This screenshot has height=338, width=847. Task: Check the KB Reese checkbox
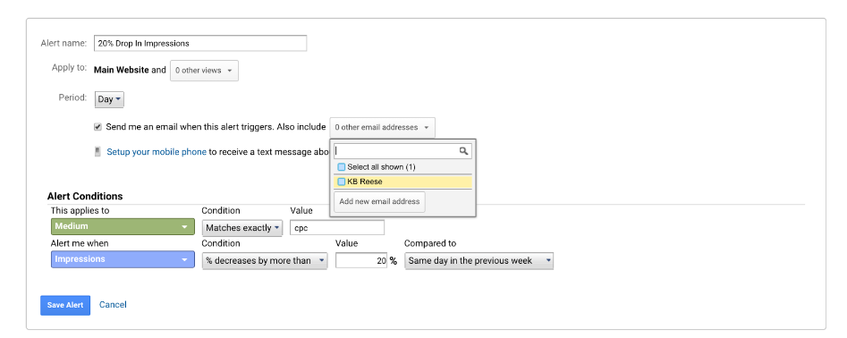pyautogui.click(x=342, y=182)
